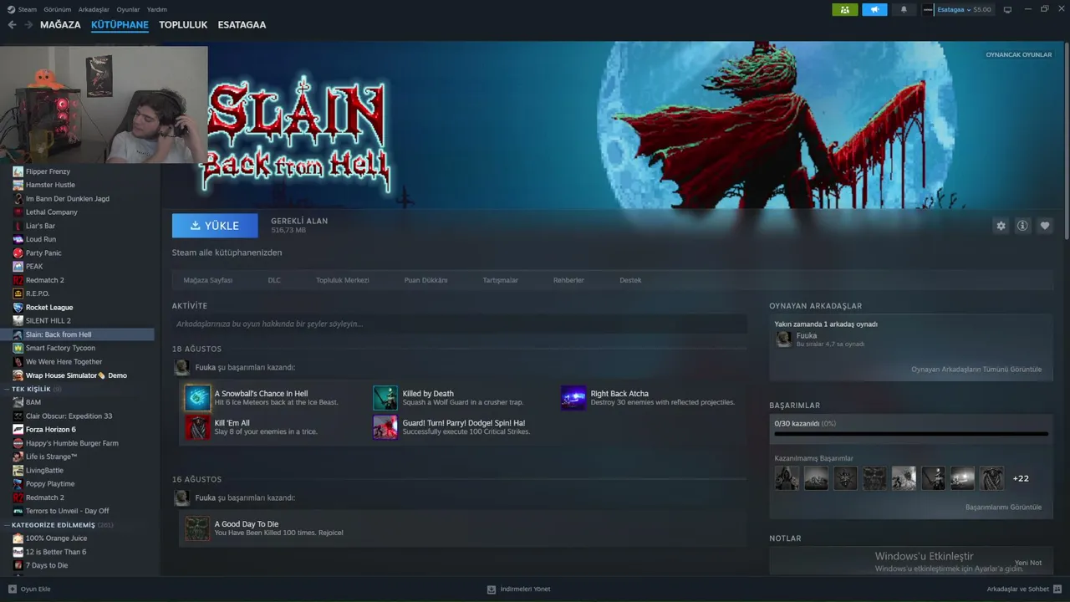1070x602 pixels.
Task: Click the OYNANCAK OYUNLAR button
Action: [1018, 54]
